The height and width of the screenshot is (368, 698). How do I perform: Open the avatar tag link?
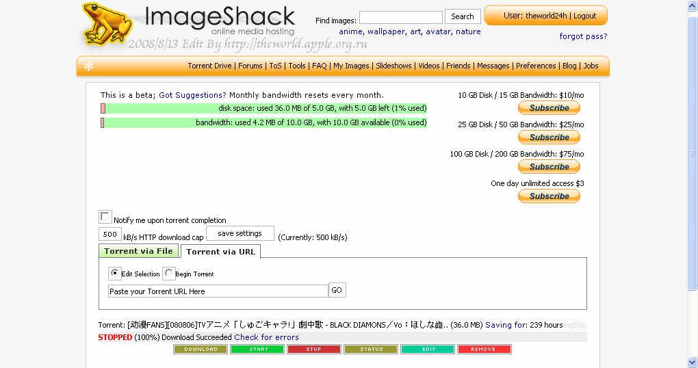click(x=438, y=31)
